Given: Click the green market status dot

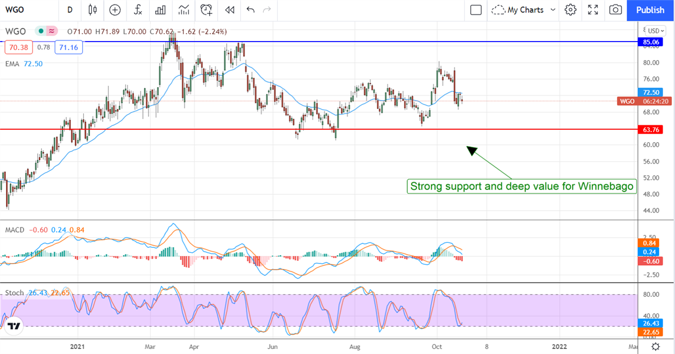Looking at the screenshot, I should point(40,31).
